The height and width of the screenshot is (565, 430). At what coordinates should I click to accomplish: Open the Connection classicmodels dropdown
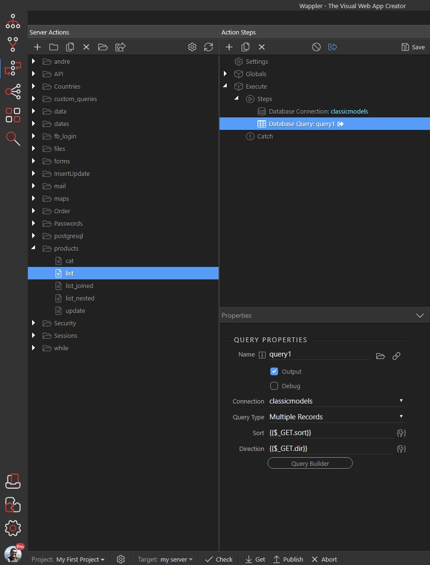click(337, 401)
